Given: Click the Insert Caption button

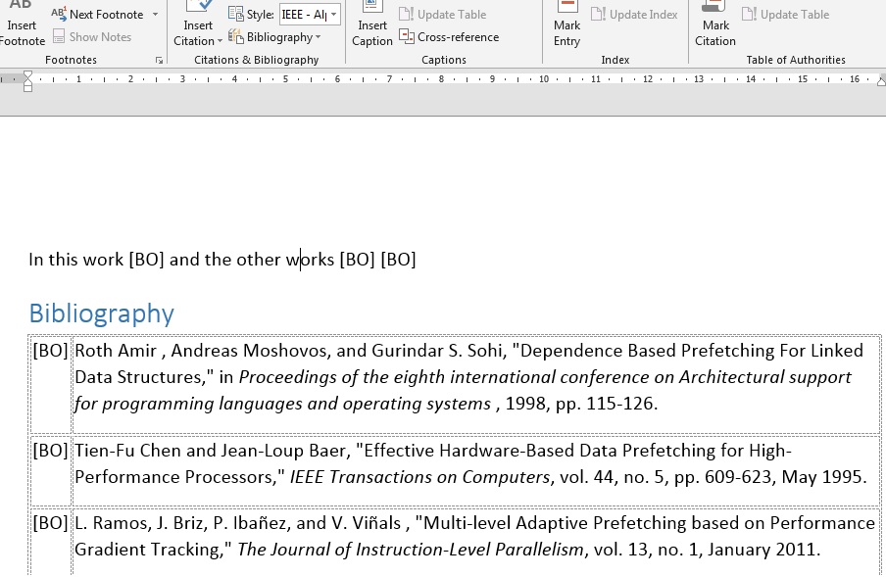Looking at the screenshot, I should pyautogui.click(x=371, y=24).
